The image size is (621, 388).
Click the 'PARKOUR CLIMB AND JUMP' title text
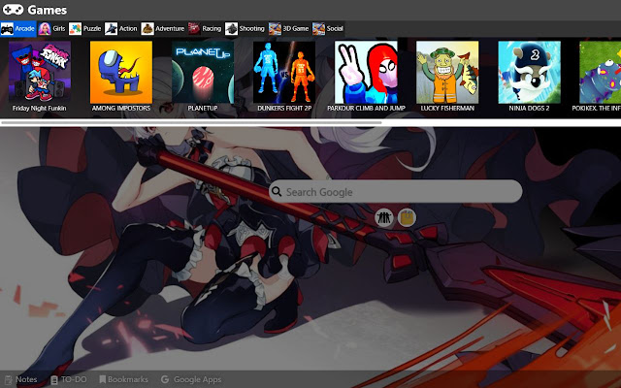[x=366, y=108]
